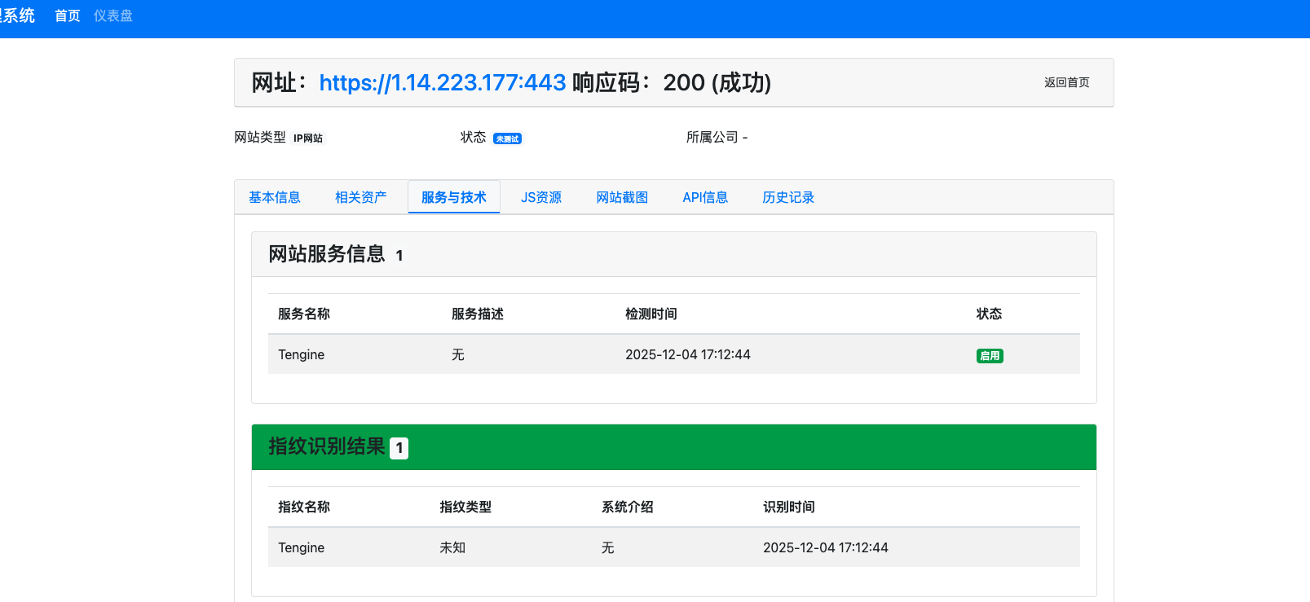1310x602 pixels.
Task: Click the IP网站 type badge
Action: click(308, 138)
